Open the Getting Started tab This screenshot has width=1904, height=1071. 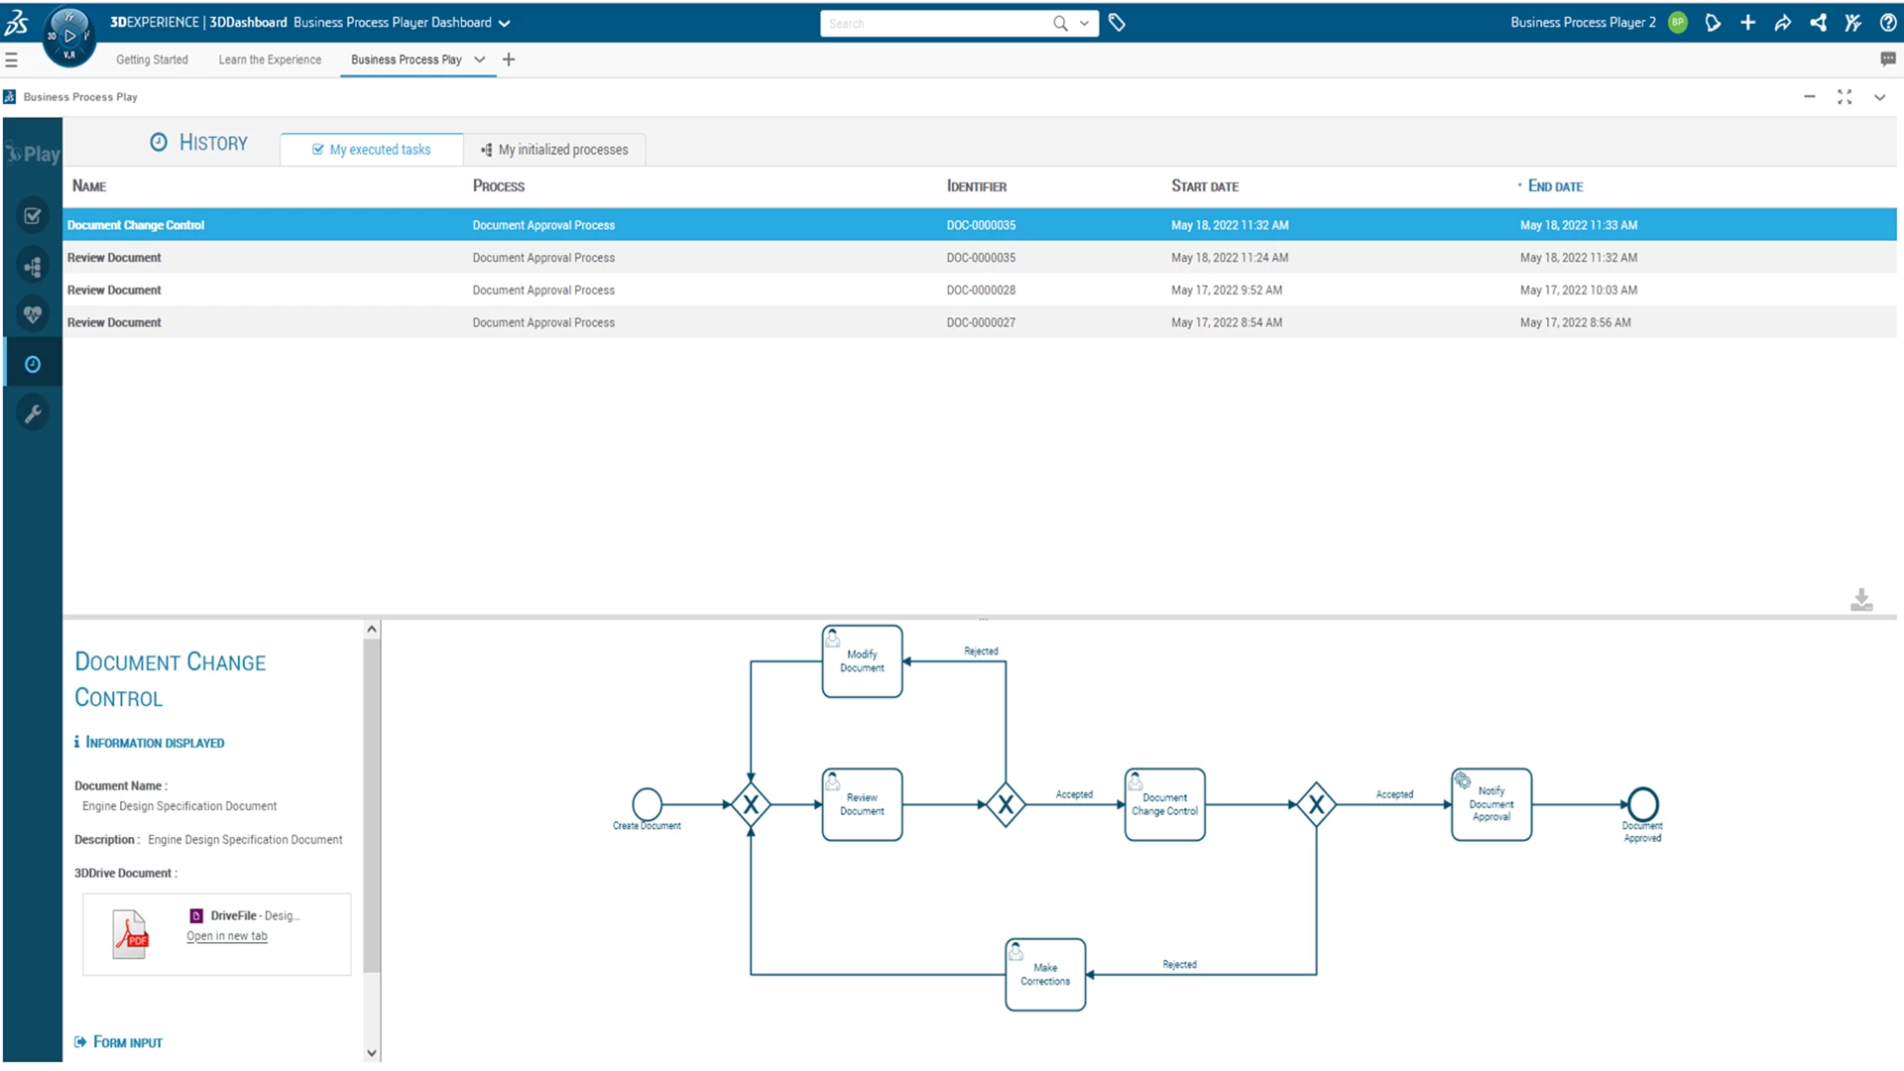point(152,59)
